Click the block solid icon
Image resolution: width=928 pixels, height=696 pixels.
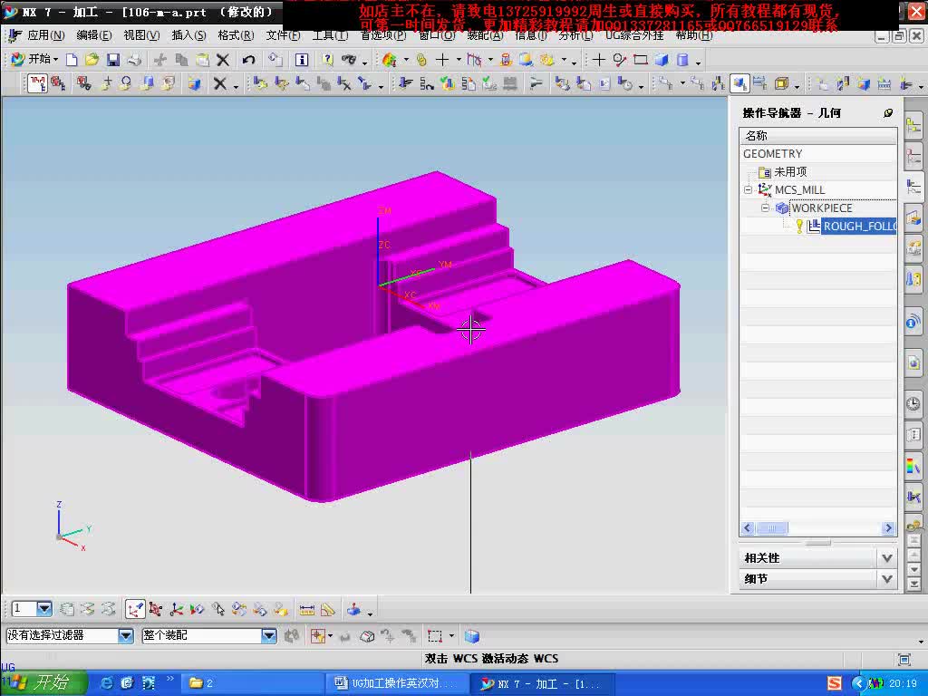pos(662,60)
